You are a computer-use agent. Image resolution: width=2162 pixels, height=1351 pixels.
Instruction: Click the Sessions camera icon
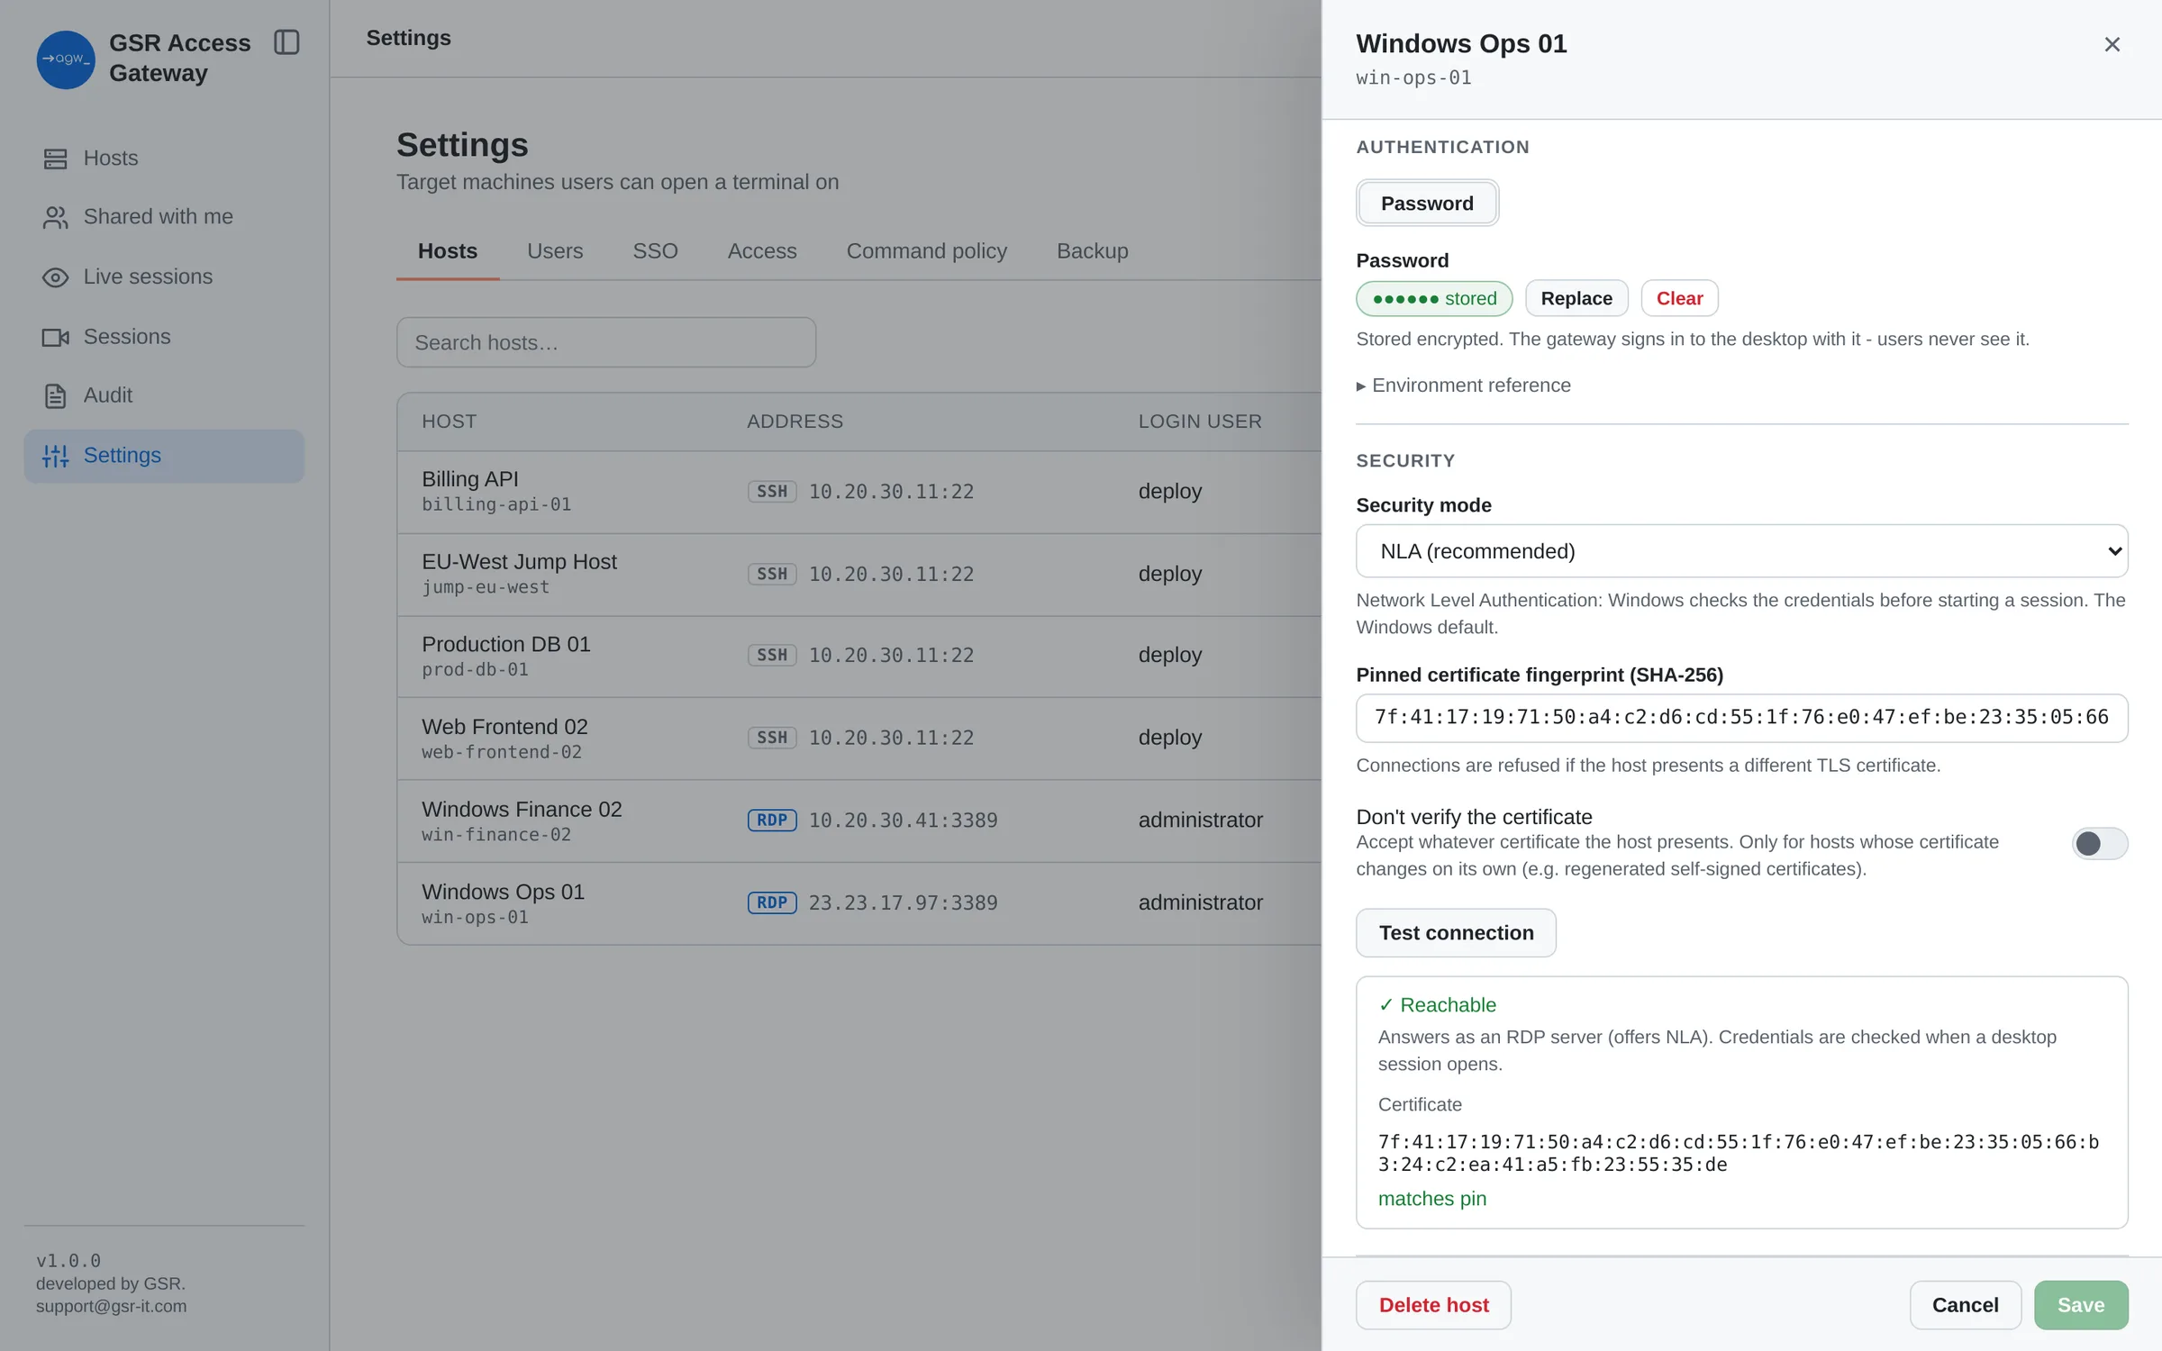click(55, 337)
